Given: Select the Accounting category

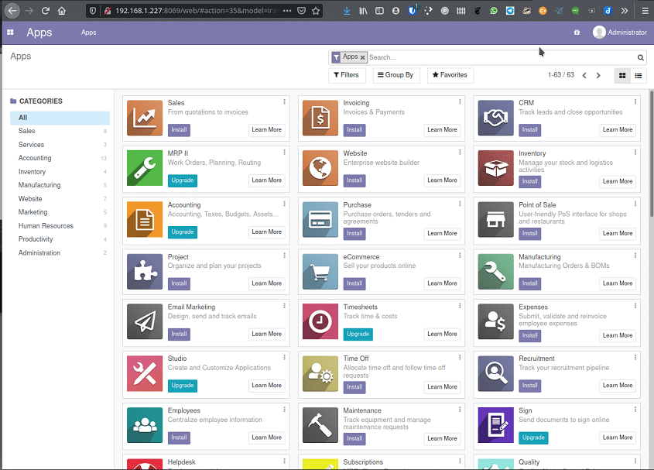Looking at the screenshot, I should (60, 158).
